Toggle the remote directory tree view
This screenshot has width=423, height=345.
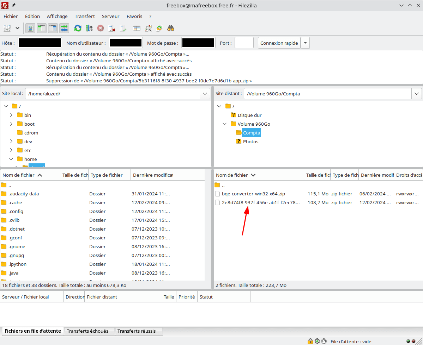[53, 28]
